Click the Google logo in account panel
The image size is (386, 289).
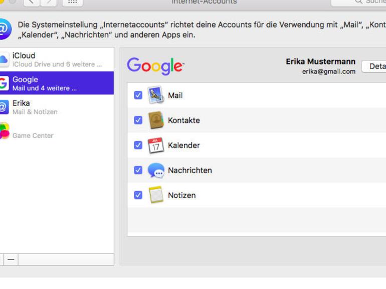(x=155, y=66)
